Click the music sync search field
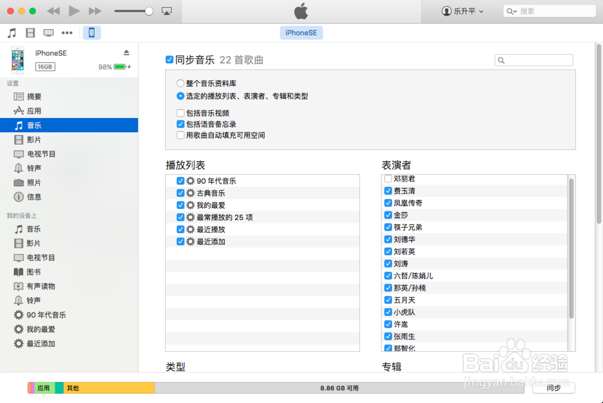 [x=534, y=60]
